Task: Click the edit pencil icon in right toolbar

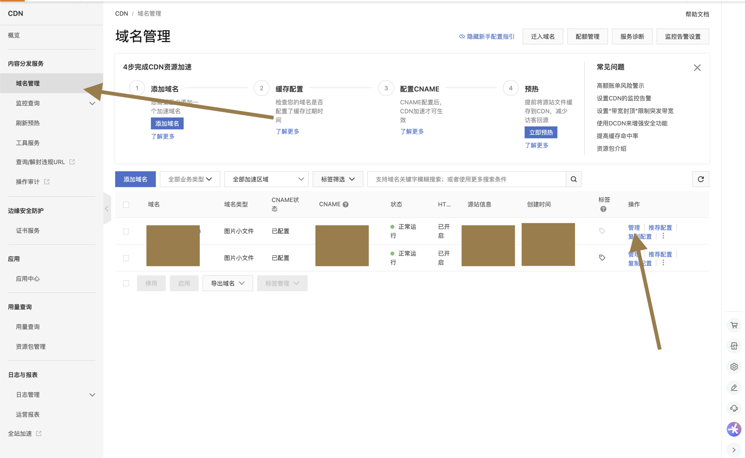Action: [x=734, y=388]
